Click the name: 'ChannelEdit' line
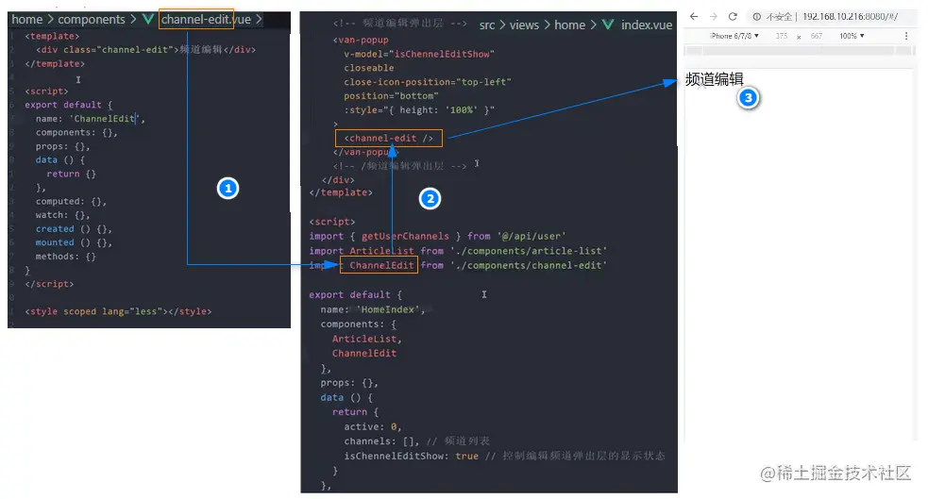The height and width of the screenshot is (499, 928). (90, 119)
